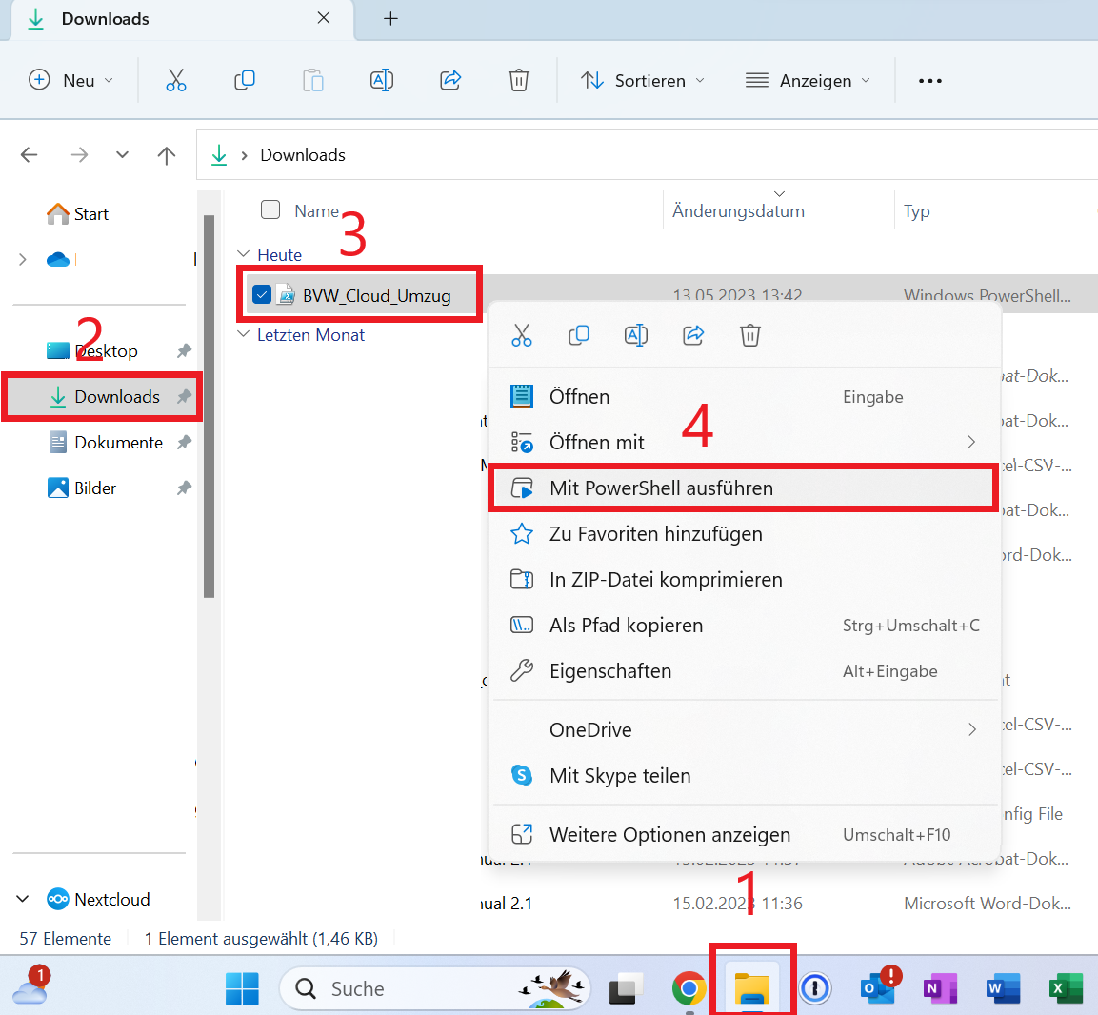Toggle select-all checkbox beside Name header
Screen dimensions: 1098x1015
tap(270, 210)
